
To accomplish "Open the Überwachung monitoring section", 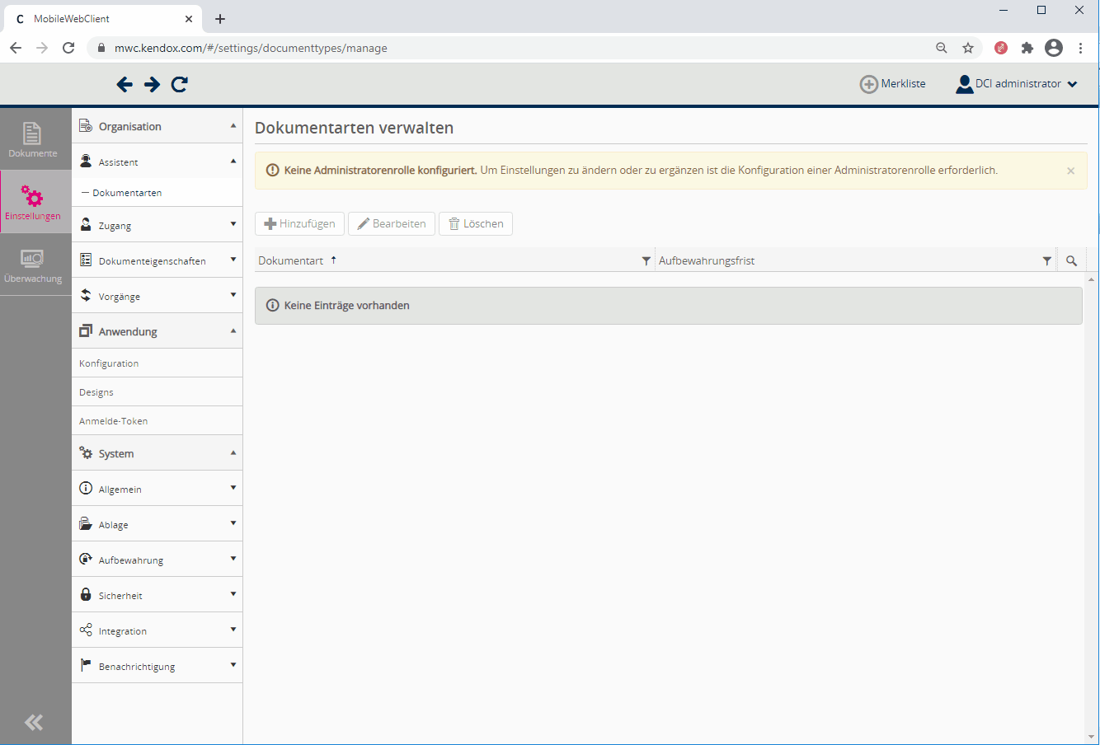I will click(33, 265).
